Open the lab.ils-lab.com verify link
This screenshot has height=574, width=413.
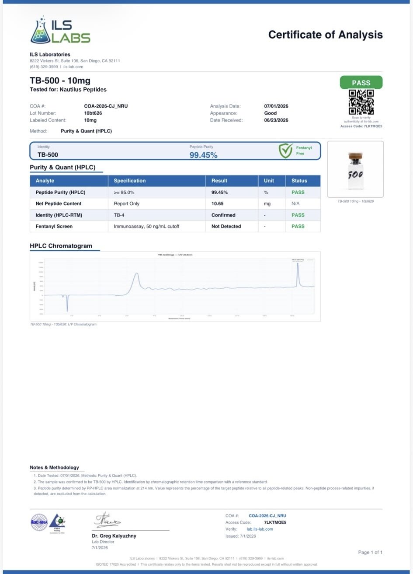click(x=260, y=529)
